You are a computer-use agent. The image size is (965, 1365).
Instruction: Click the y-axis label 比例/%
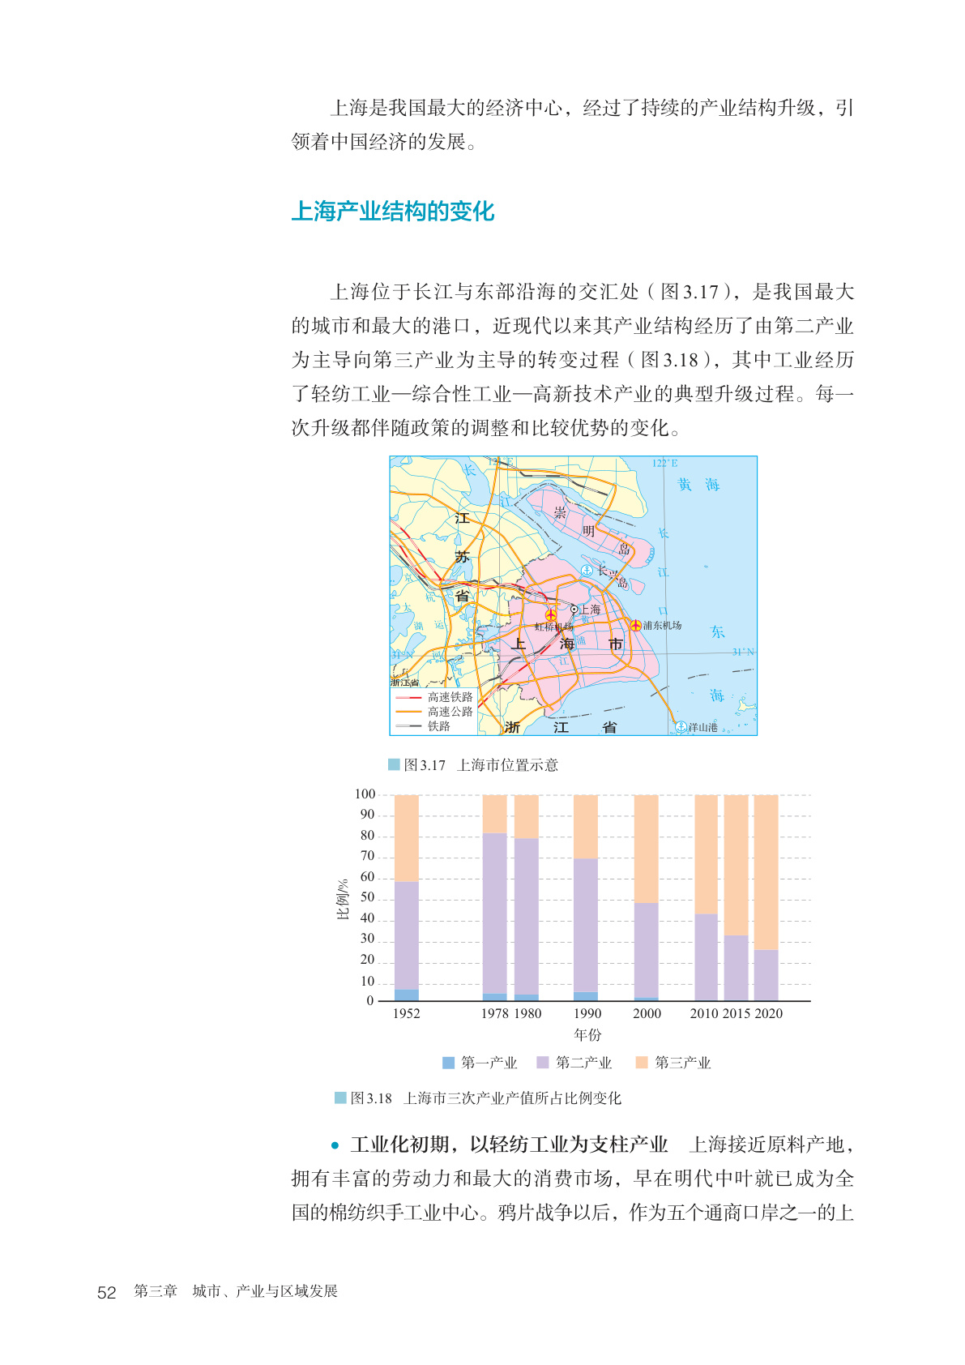(x=343, y=898)
